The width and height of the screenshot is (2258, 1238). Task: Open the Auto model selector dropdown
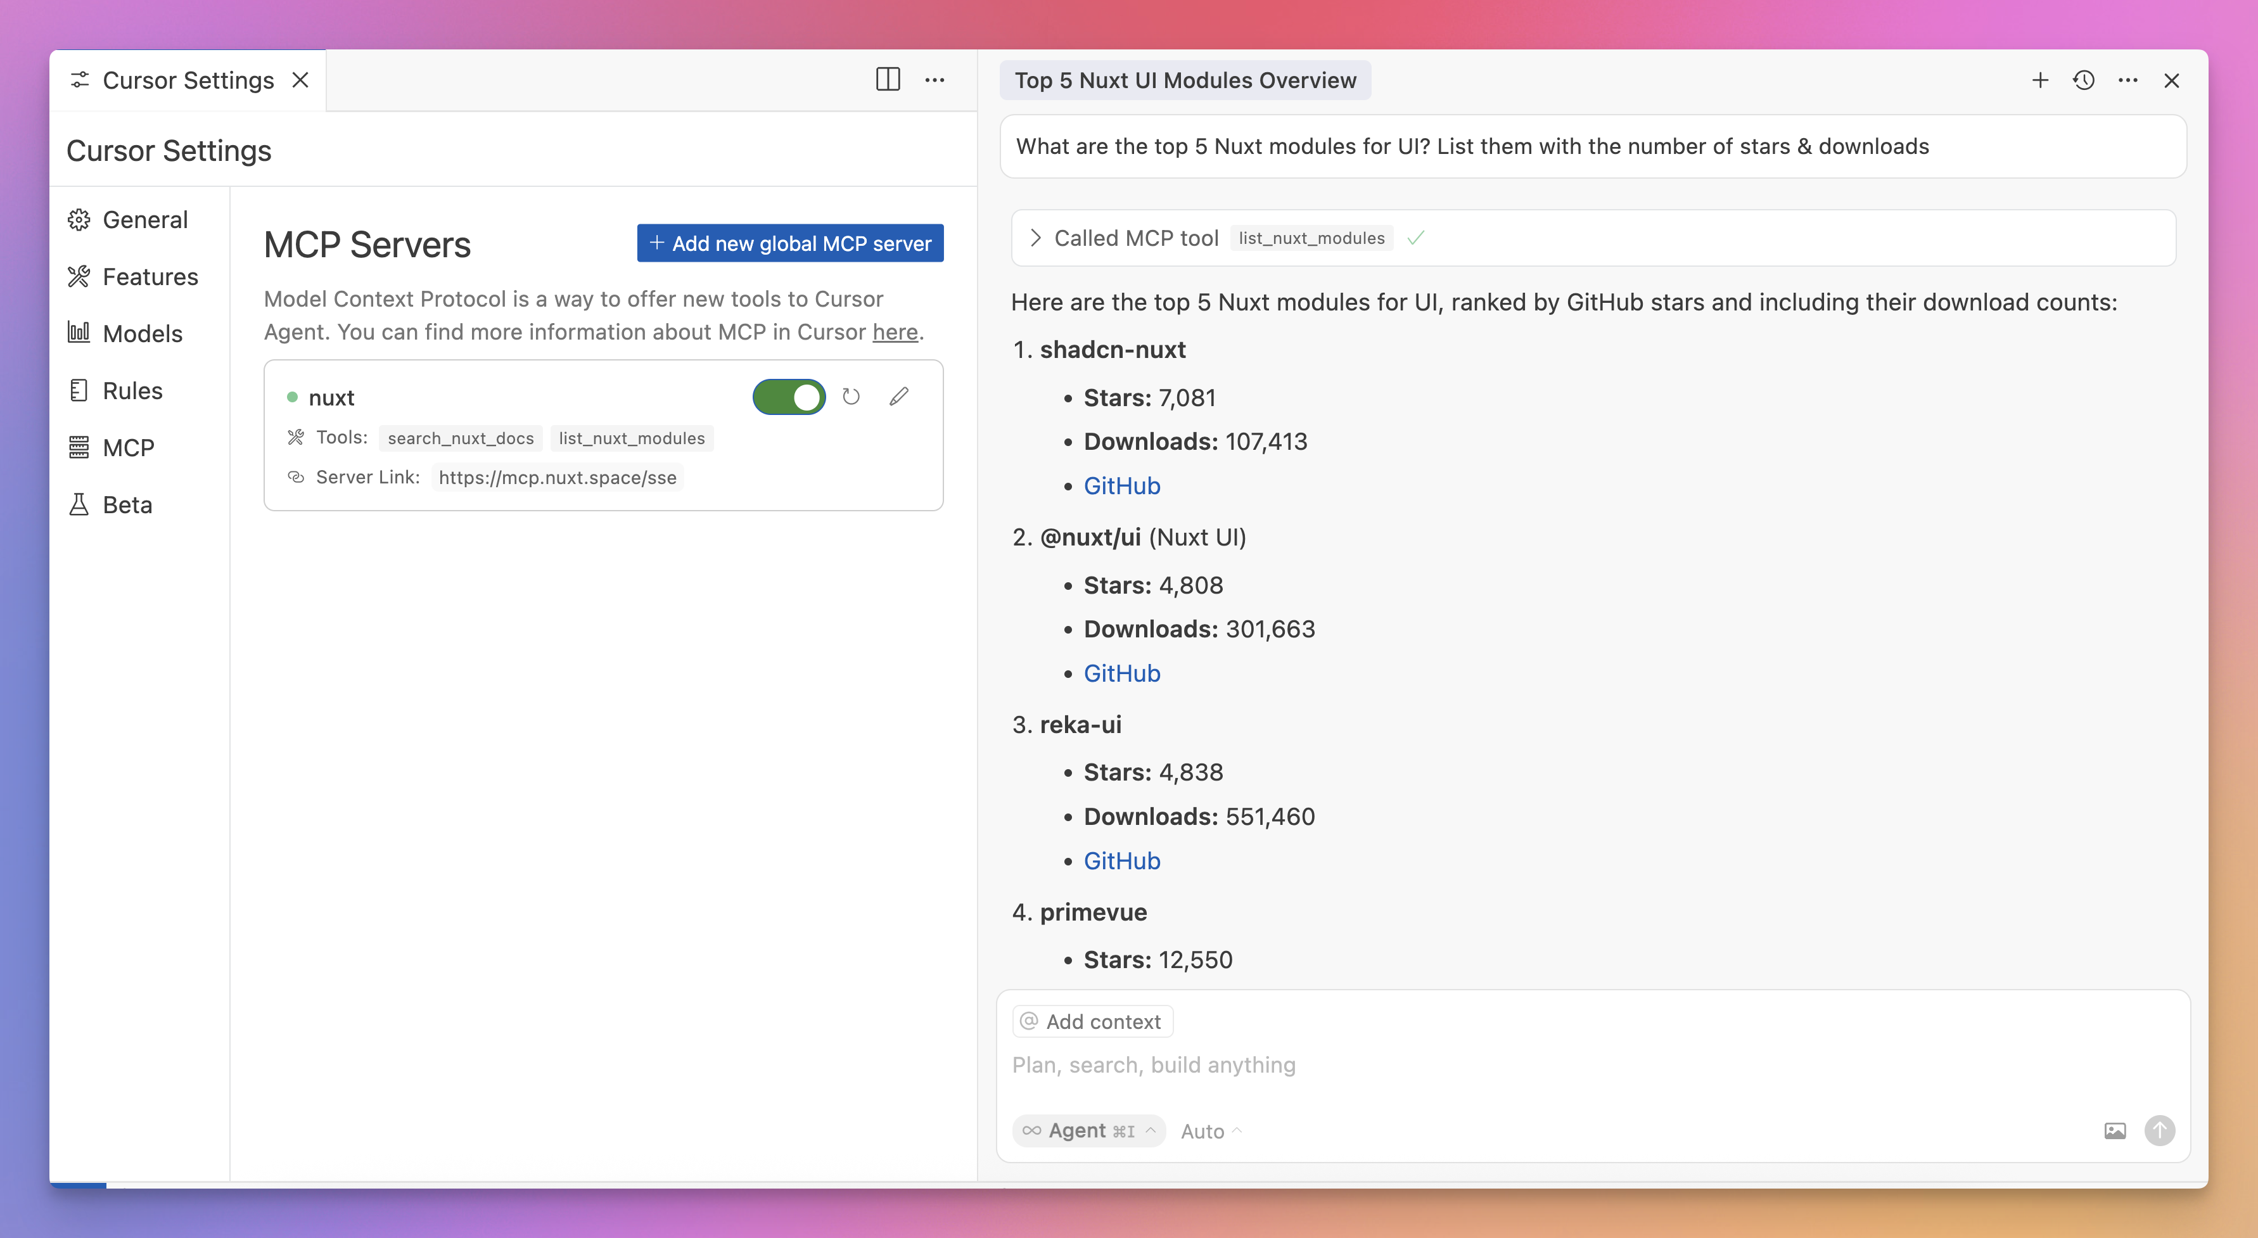[1211, 1131]
